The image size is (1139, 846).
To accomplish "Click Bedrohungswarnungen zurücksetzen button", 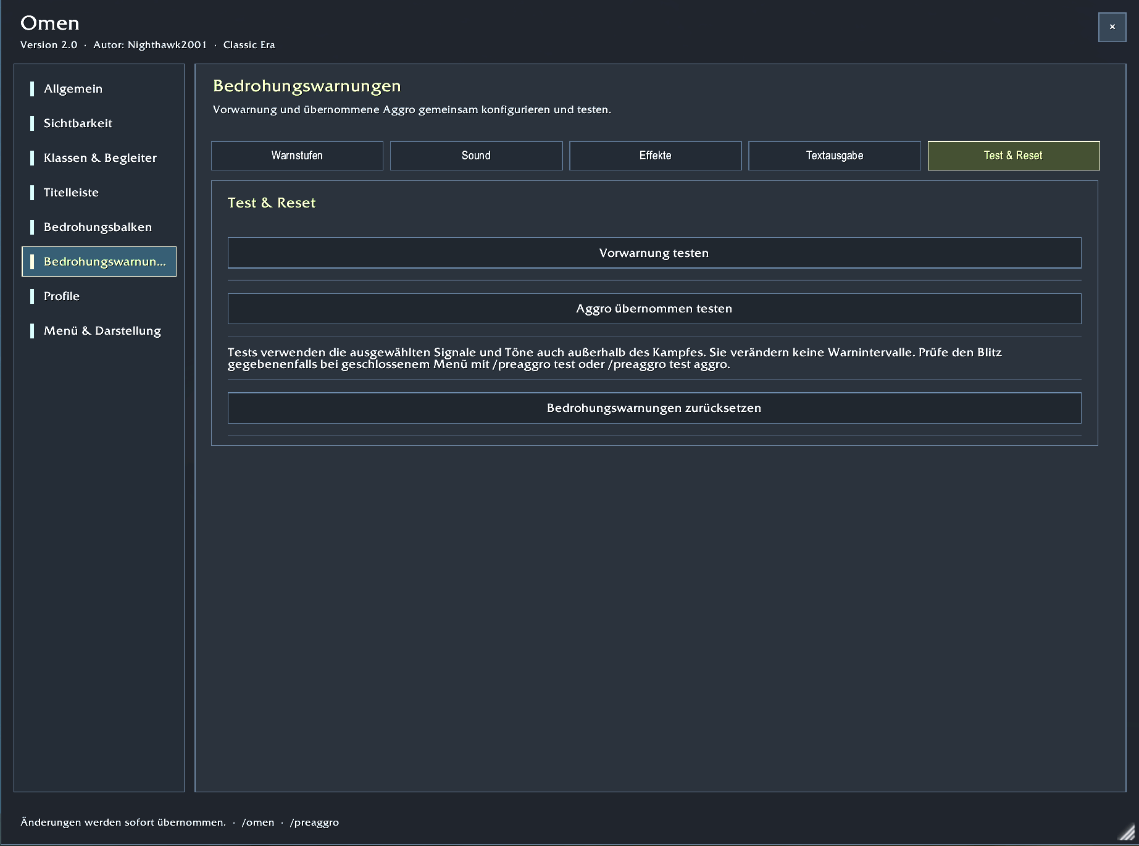I will click(654, 408).
